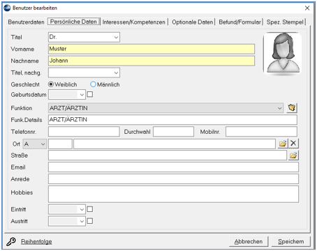The width and height of the screenshot is (317, 251).
Task: Enable the Geburtsdatum checkbox
Action: (90, 94)
